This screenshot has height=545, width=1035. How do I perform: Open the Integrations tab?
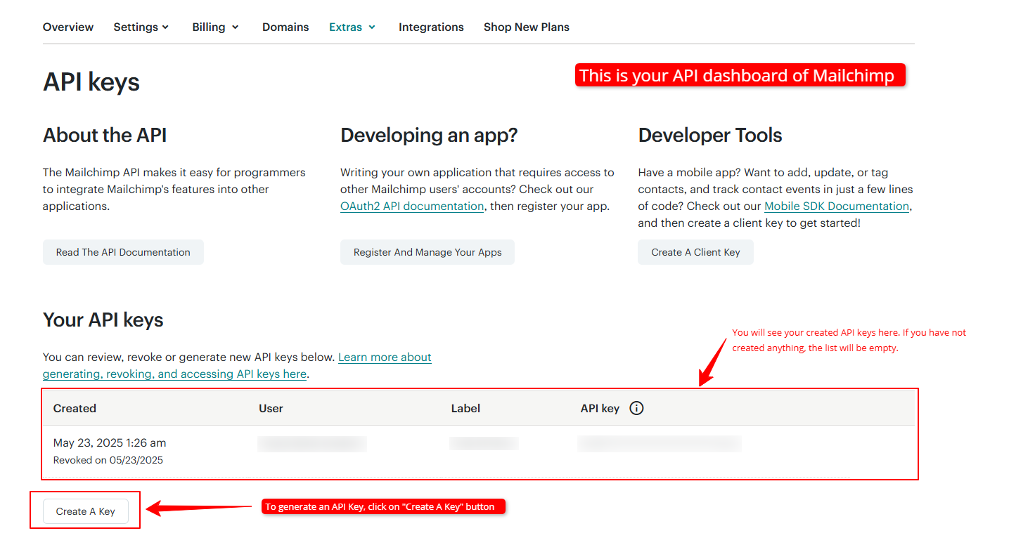tap(431, 27)
